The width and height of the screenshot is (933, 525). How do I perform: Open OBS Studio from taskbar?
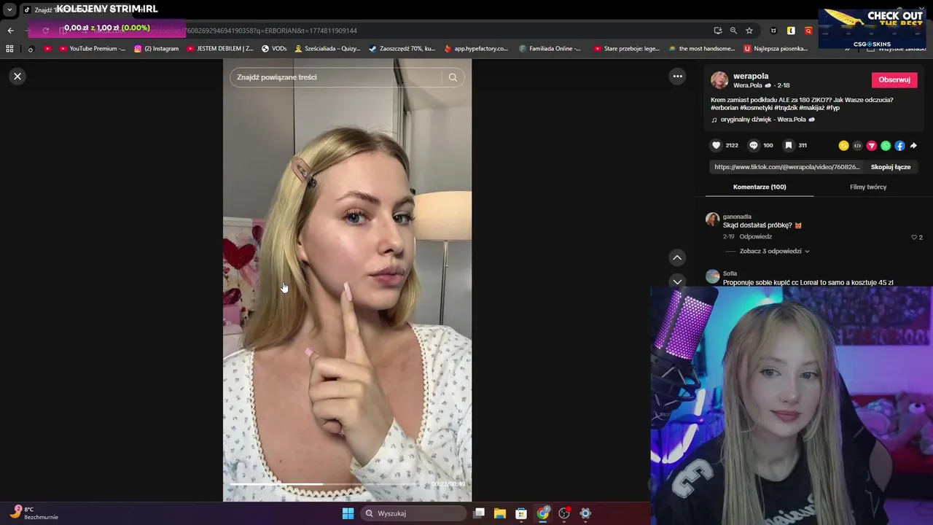click(x=564, y=513)
